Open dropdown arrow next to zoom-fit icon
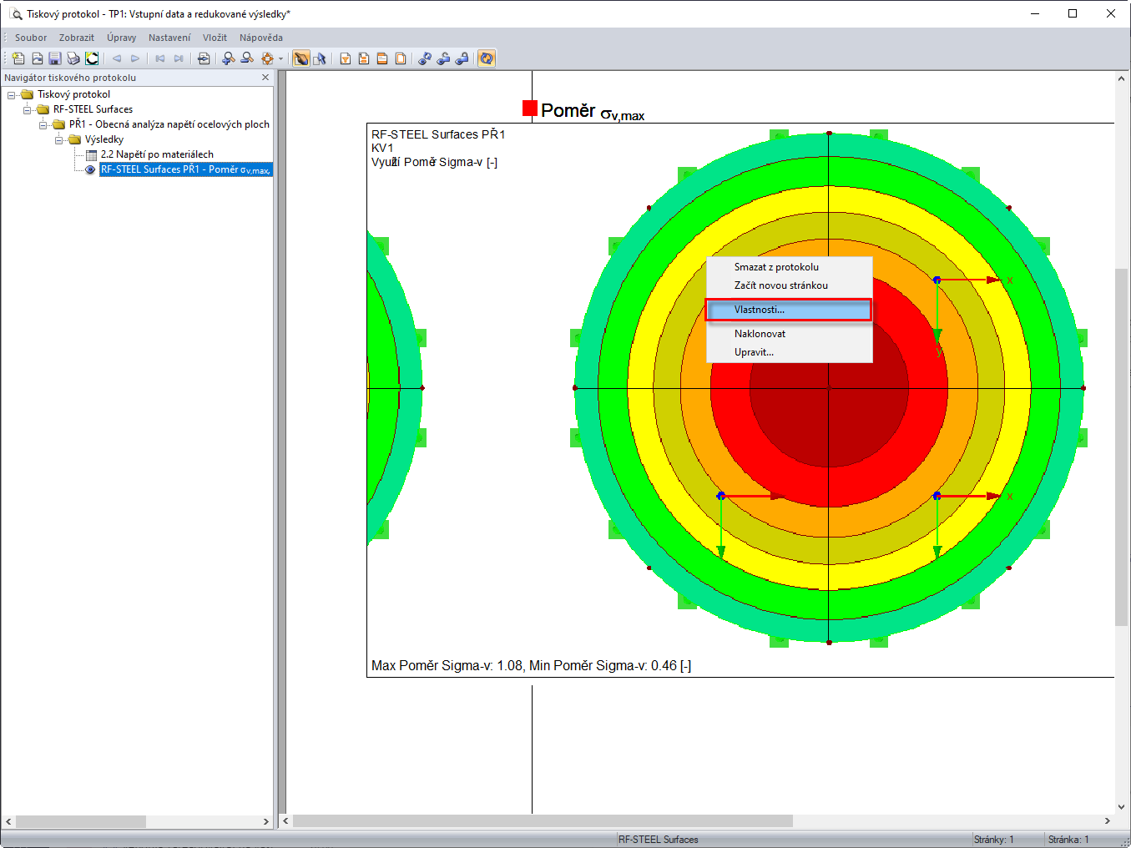The image size is (1131, 848). point(280,58)
